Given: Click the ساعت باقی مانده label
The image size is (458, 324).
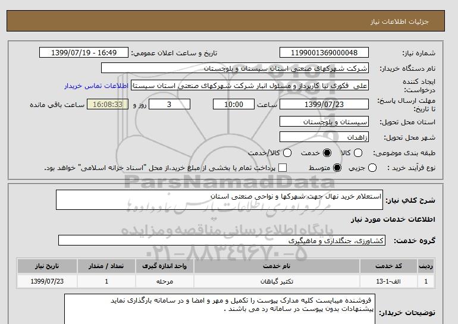Looking at the screenshot, I should click(x=57, y=105).
